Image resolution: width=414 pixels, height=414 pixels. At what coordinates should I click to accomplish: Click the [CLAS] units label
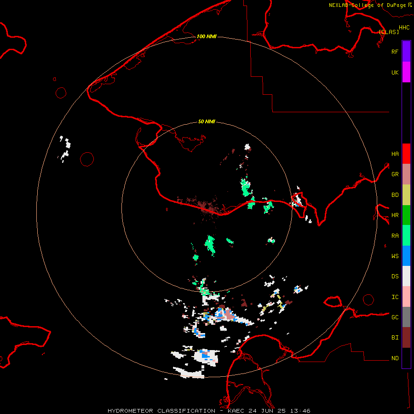(x=389, y=32)
